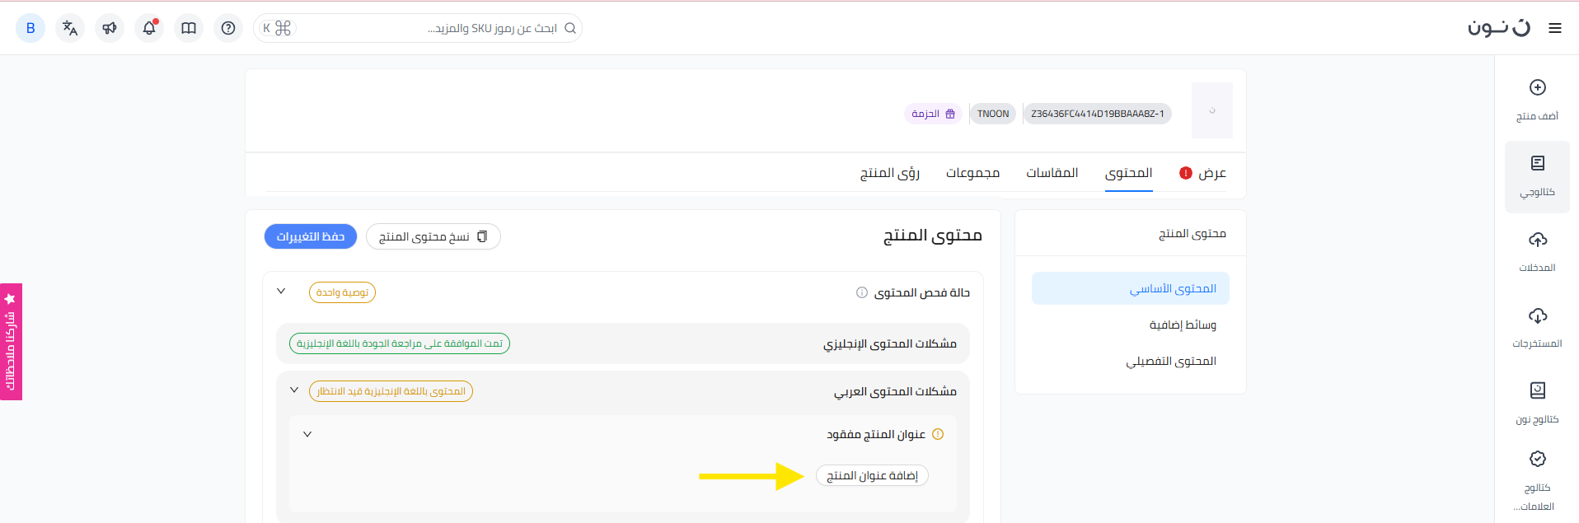Image resolution: width=1579 pixels, height=523 pixels.
Task: Collapse the Arabic content issues section
Action: 294,390
